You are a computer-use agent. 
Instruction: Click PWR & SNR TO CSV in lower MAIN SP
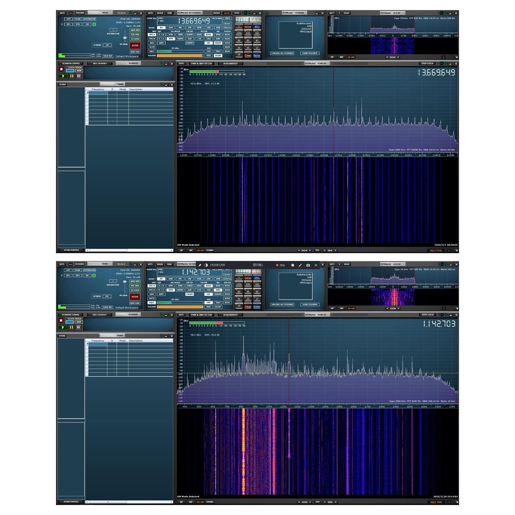click(x=201, y=315)
